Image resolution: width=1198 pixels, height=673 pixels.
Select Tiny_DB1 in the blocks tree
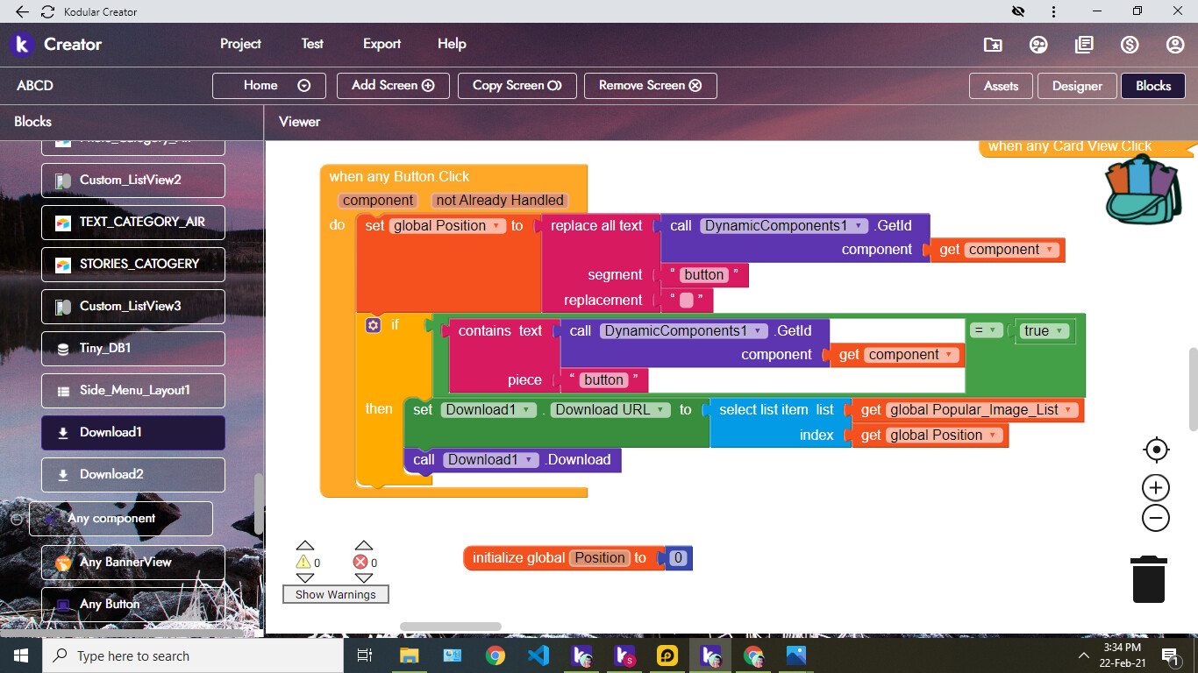click(x=133, y=349)
